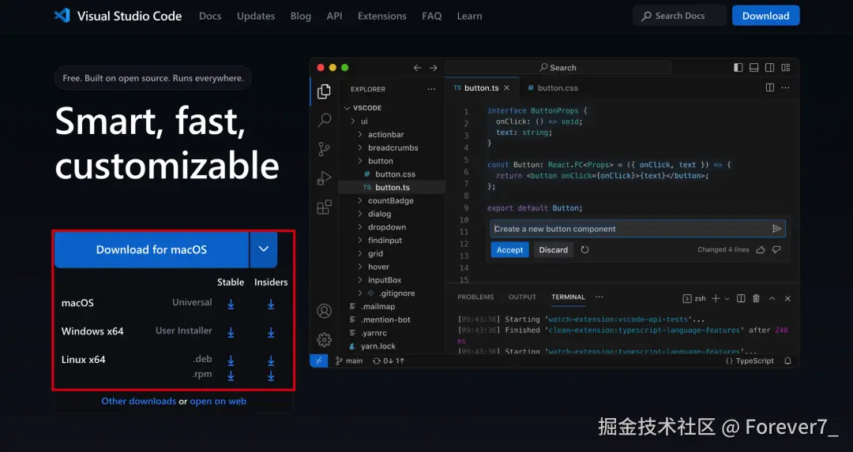This screenshot has height=452, width=853.
Task: Split the terminal icon in panel
Action: [x=741, y=298]
